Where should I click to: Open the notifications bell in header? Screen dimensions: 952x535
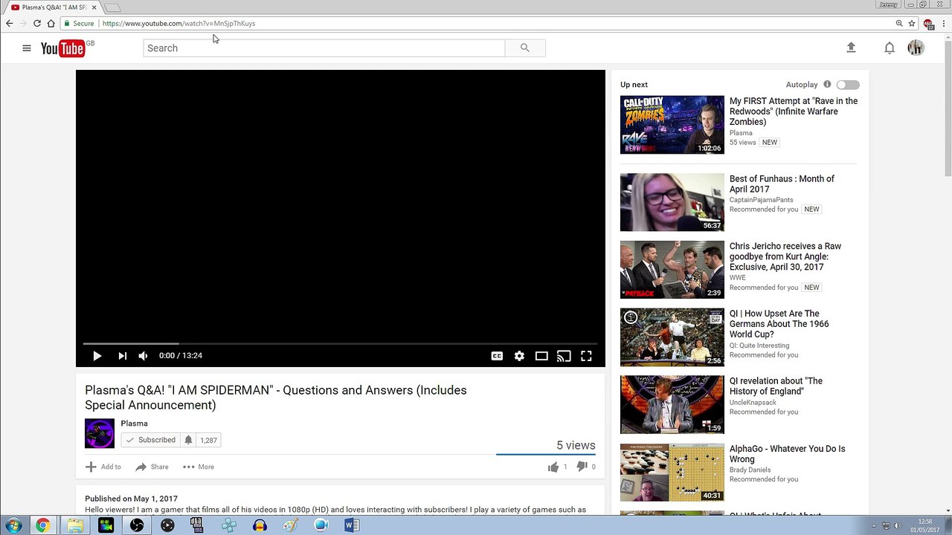coord(889,48)
